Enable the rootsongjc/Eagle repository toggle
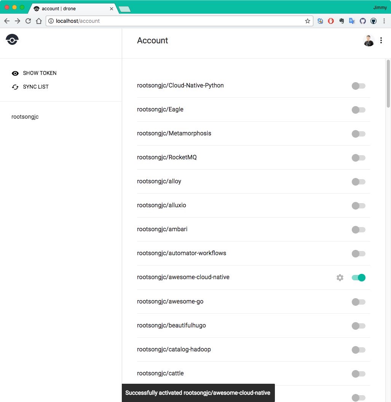The height and width of the screenshot is (402, 391). (x=358, y=110)
